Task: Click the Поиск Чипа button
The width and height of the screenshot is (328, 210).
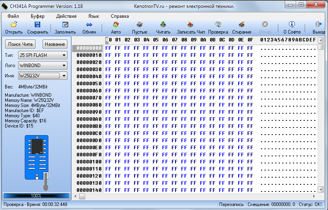Action: [20, 44]
